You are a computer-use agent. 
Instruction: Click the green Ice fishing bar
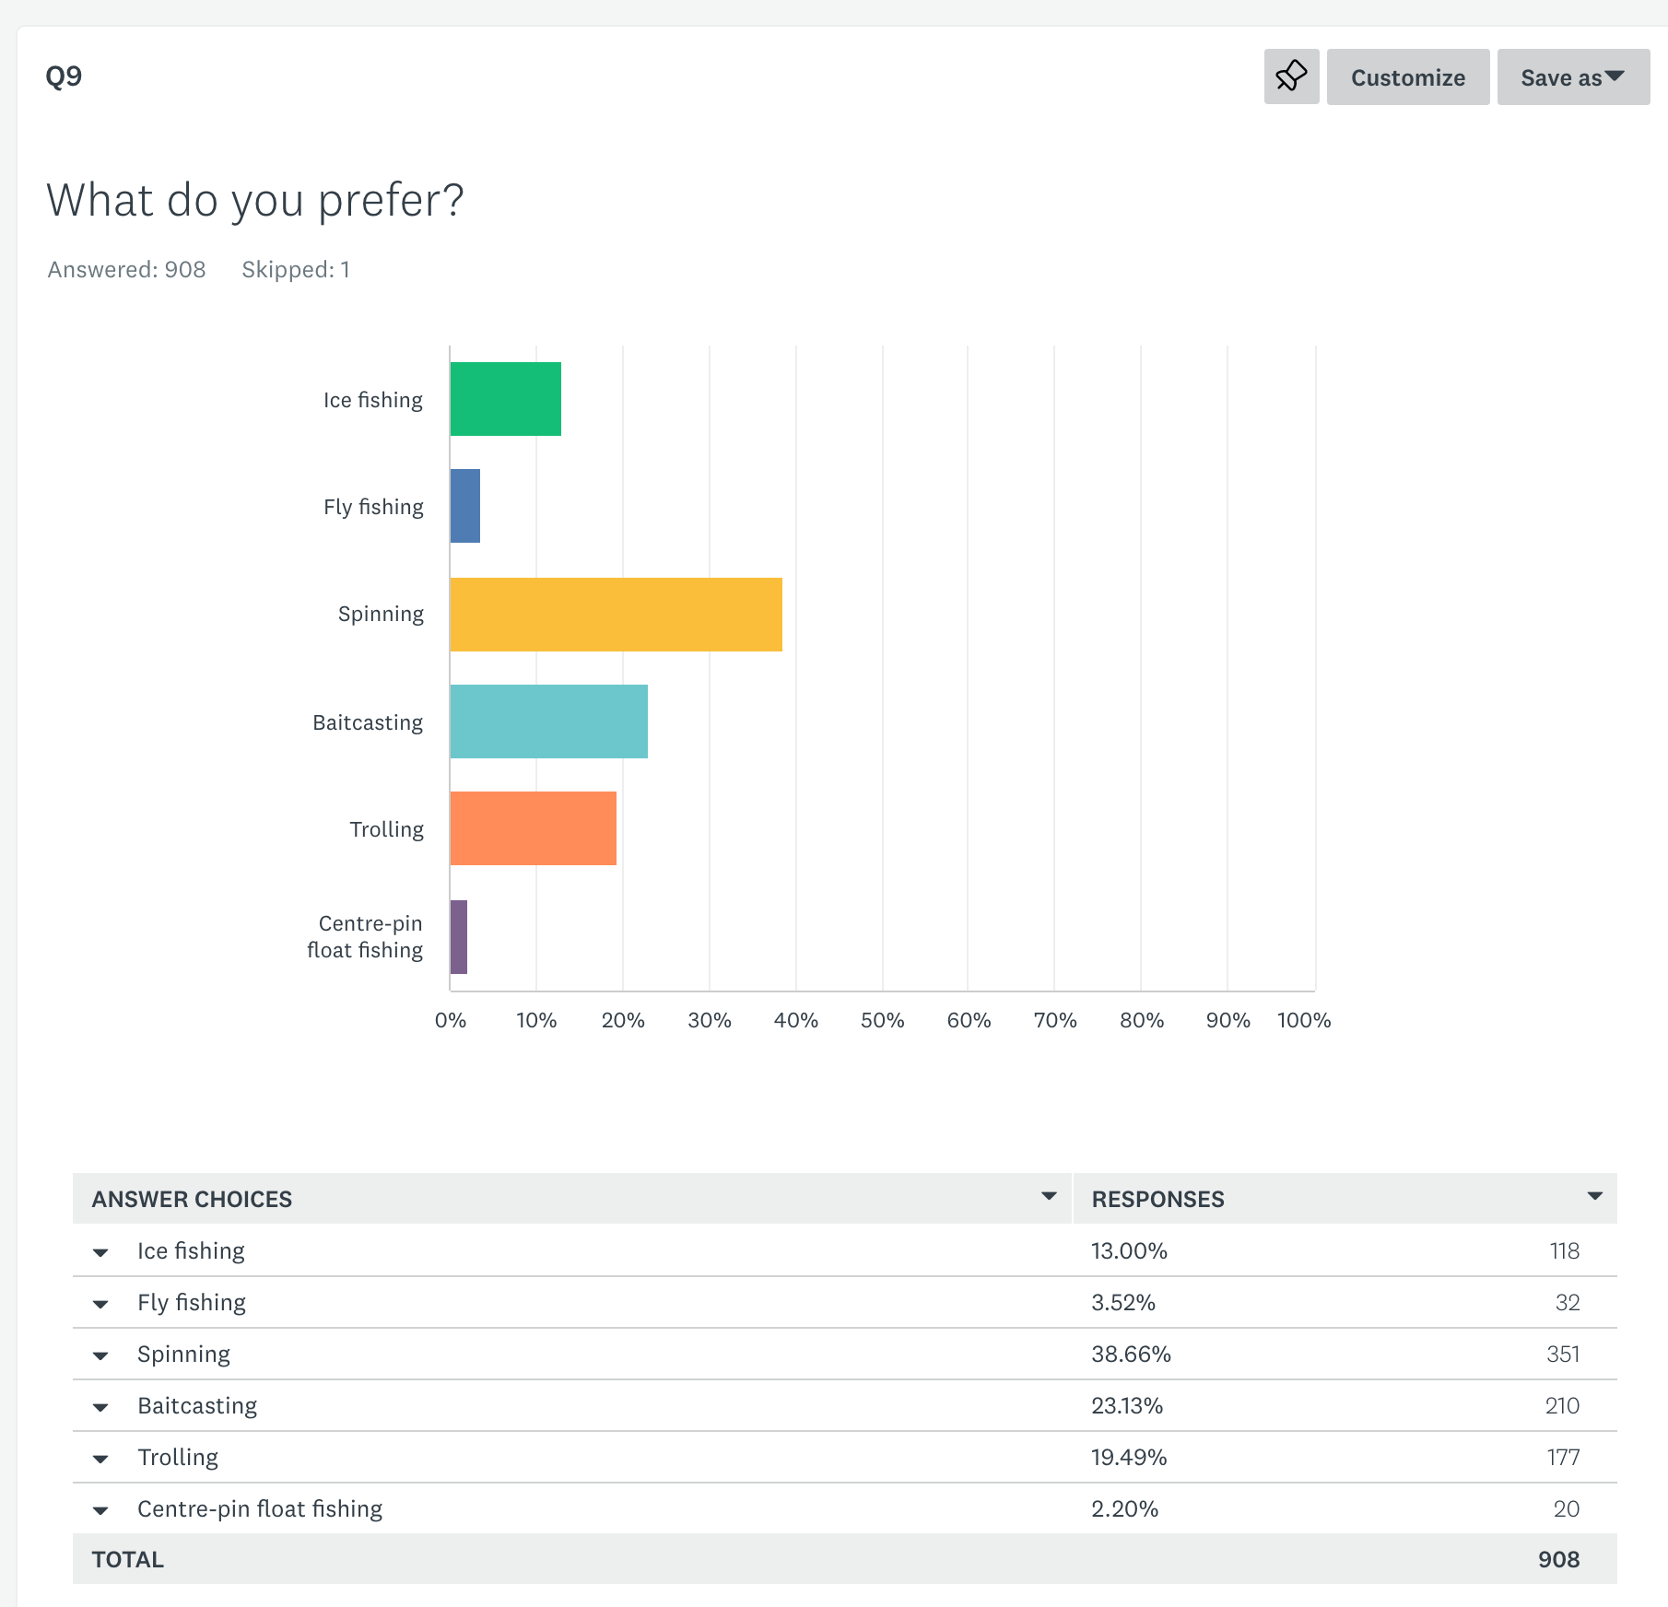pos(506,399)
